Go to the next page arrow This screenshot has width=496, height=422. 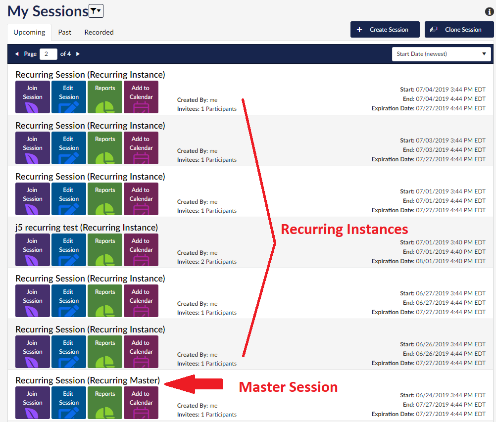click(x=78, y=54)
